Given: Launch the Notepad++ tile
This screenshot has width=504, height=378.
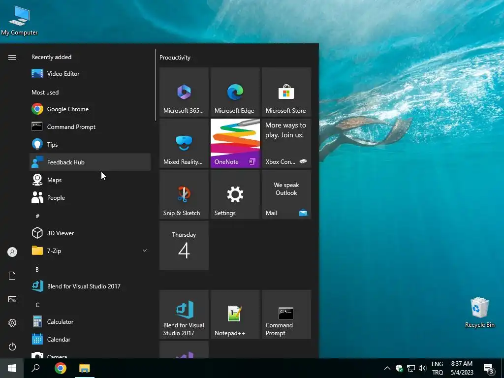Looking at the screenshot, I should (x=235, y=315).
